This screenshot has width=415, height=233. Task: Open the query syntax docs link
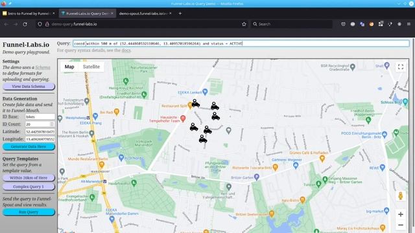tap(126, 50)
